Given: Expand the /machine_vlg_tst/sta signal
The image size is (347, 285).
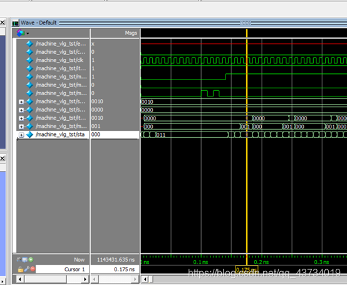Looking at the screenshot, I should tap(21, 135).
